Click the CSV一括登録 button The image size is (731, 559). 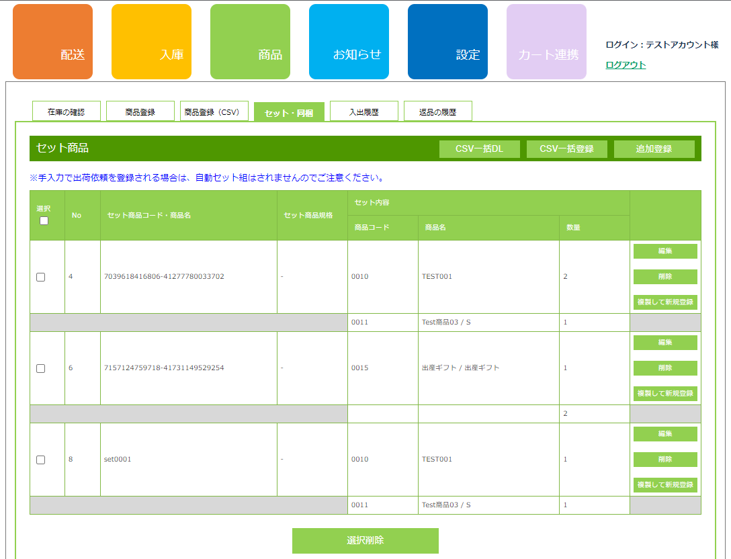pos(566,149)
